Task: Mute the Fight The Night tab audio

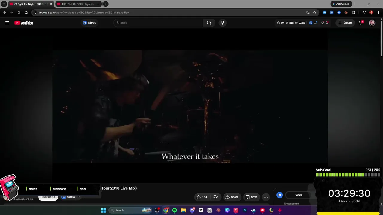Action: coord(46,4)
